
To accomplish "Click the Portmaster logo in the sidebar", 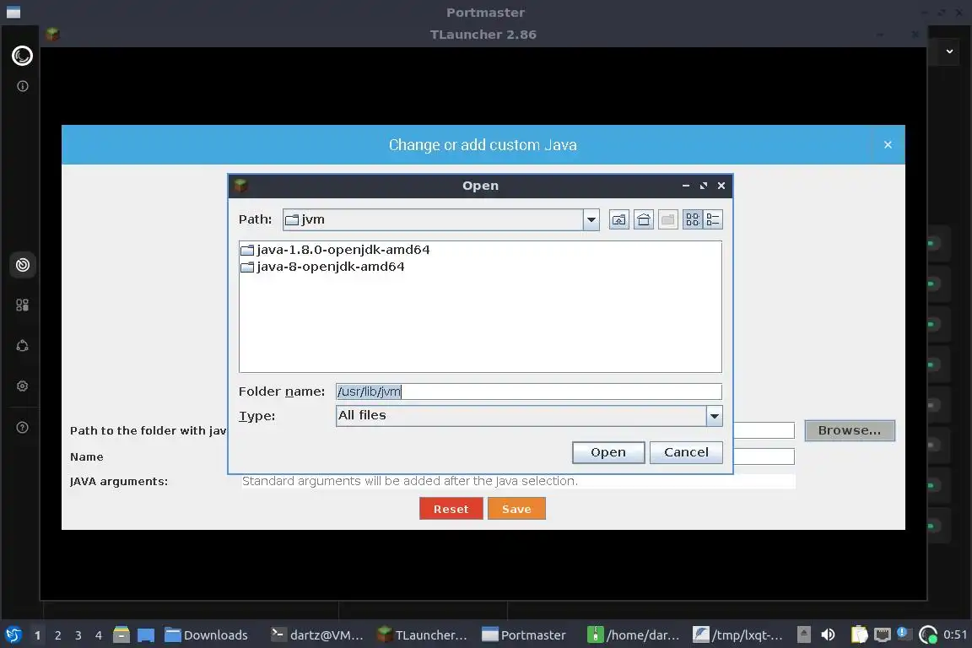I will click(x=22, y=56).
